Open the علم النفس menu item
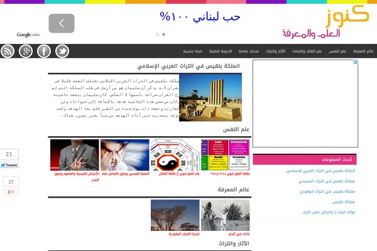This screenshot has height=251, width=377. tap(337, 51)
